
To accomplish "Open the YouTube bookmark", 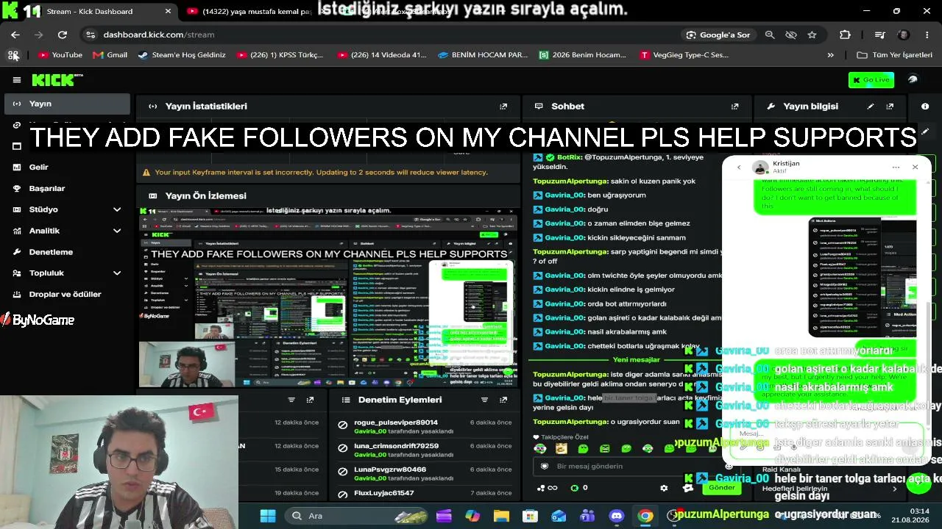I will point(60,55).
